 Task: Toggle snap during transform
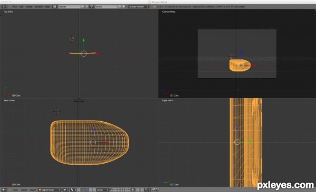point(142,190)
